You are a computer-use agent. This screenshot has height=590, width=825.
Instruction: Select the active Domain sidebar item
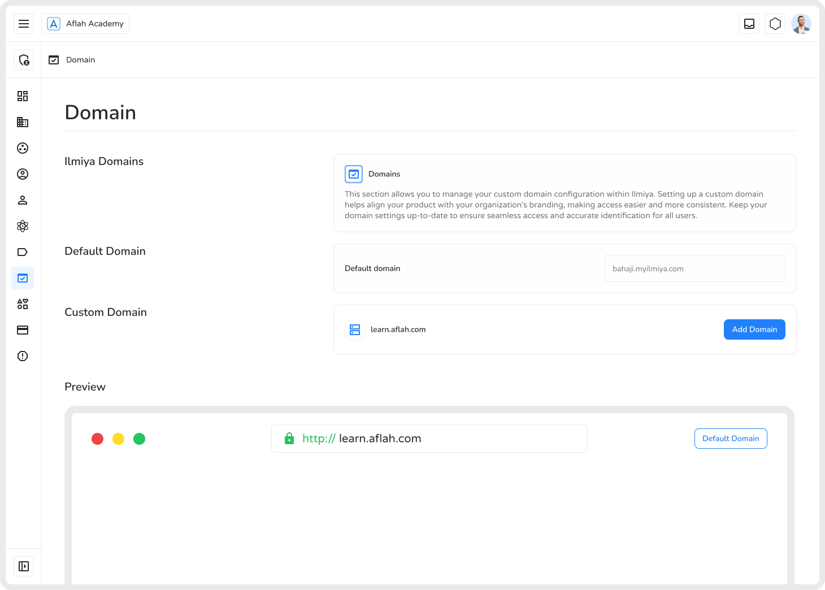click(23, 278)
